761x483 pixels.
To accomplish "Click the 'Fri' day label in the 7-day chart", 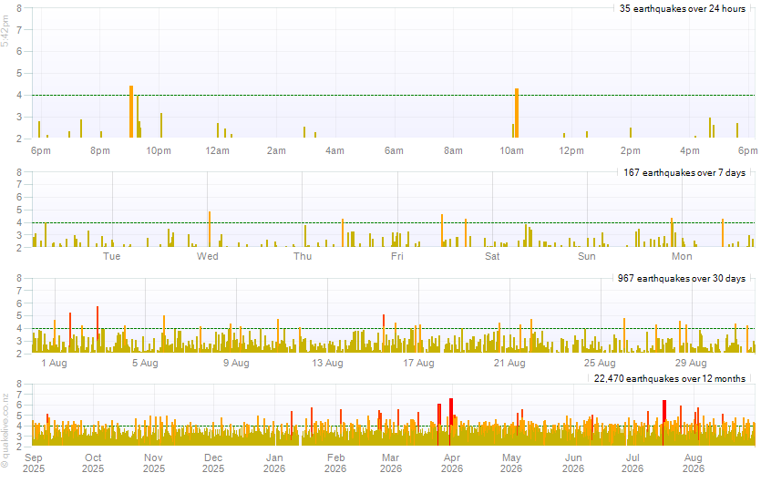I will point(397,256).
